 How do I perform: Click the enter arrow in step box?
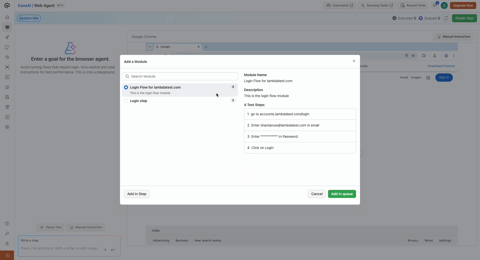(113, 250)
